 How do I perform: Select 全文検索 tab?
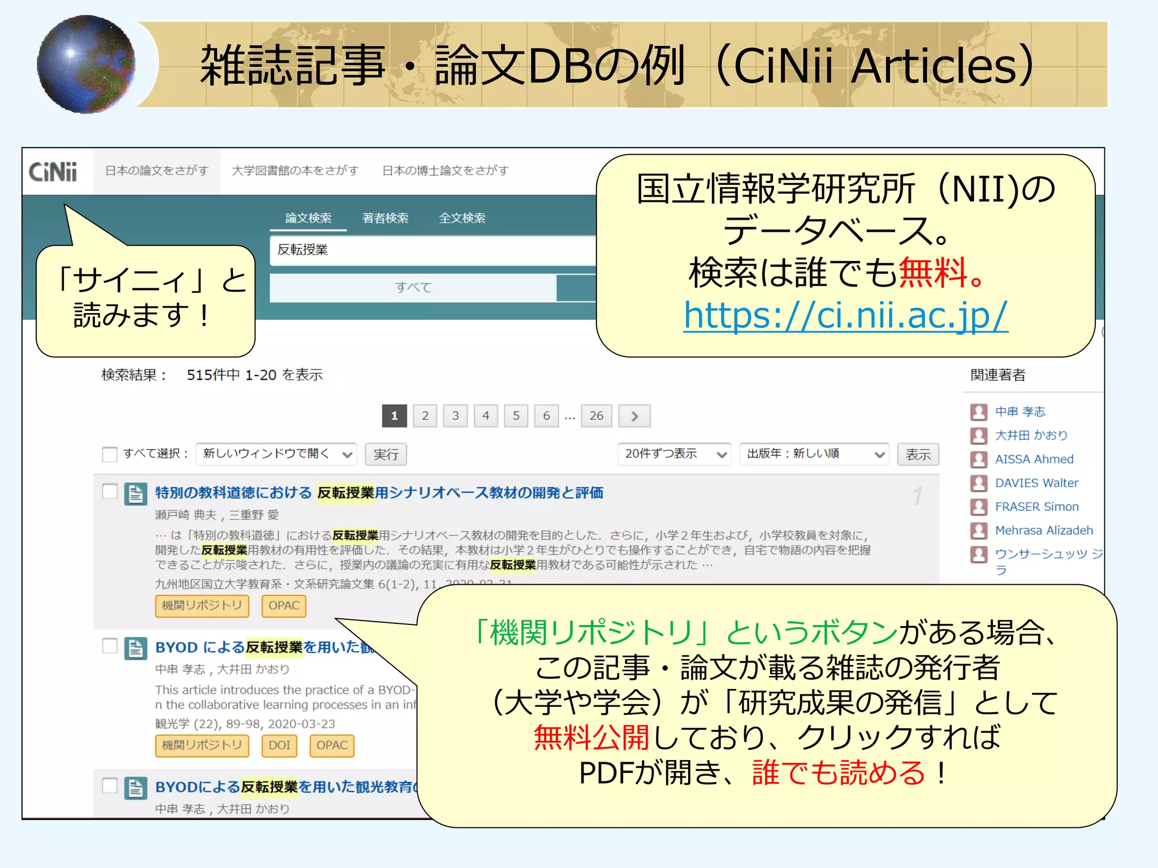click(463, 218)
